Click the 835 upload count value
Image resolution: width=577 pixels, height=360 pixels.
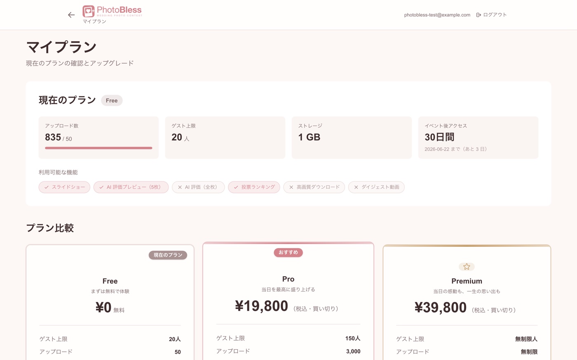pos(53,137)
